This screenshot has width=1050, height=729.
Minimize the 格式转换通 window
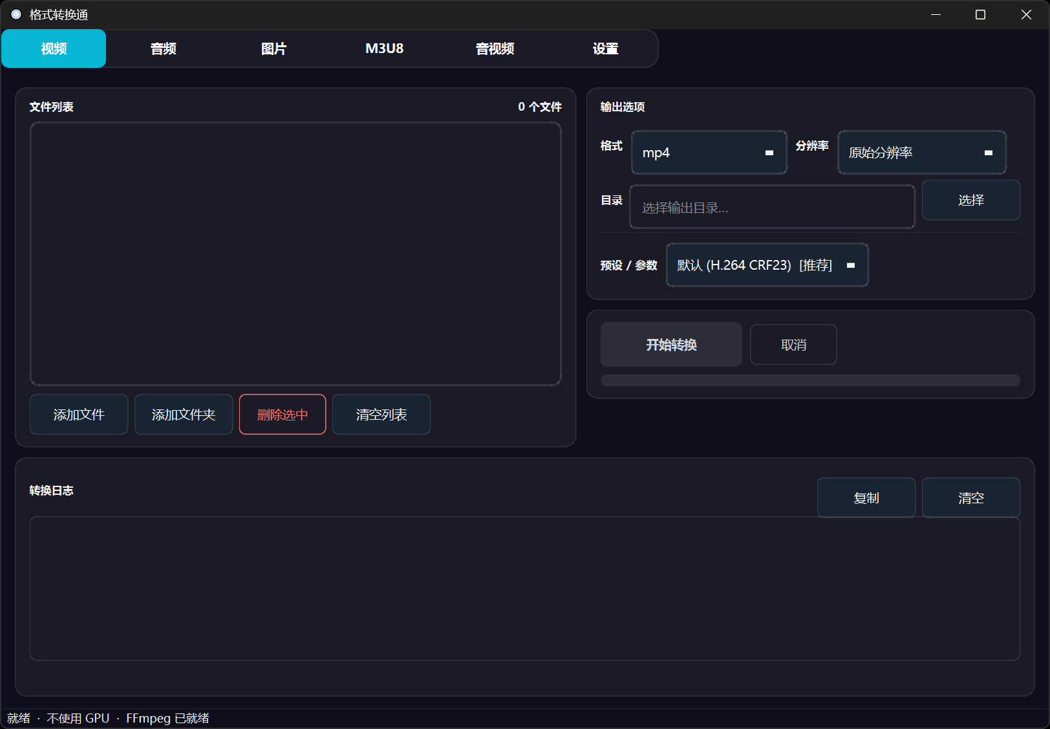coord(936,14)
